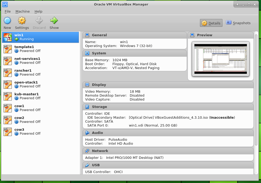Click the 'VT-x/AMD-V, Nested Paging' acceleration value
Image resolution: width=261 pixels, height=183 pixels.
136,68
